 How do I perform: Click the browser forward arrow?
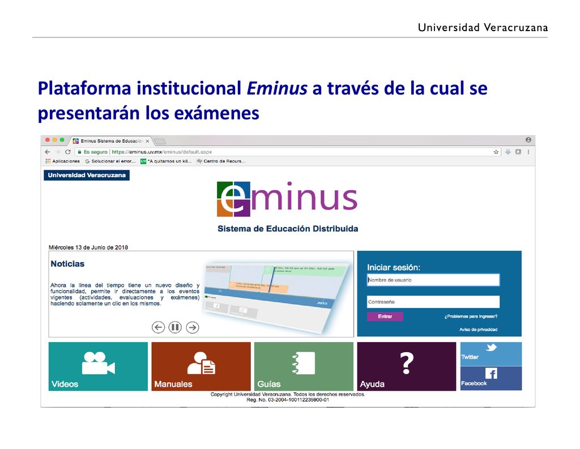tap(57, 152)
